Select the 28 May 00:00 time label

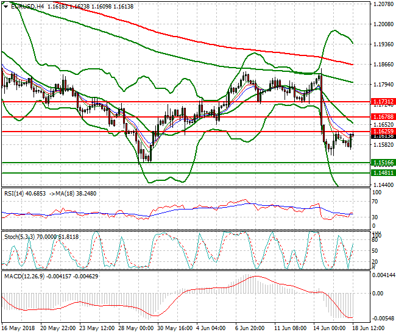tap(136, 328)
